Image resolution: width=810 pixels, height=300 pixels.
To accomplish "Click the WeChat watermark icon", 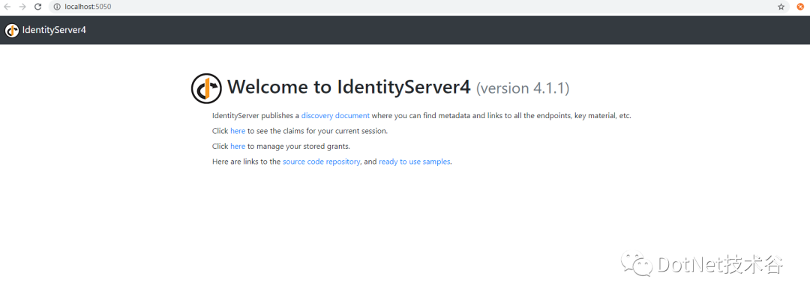I will (x=637, y=264).
